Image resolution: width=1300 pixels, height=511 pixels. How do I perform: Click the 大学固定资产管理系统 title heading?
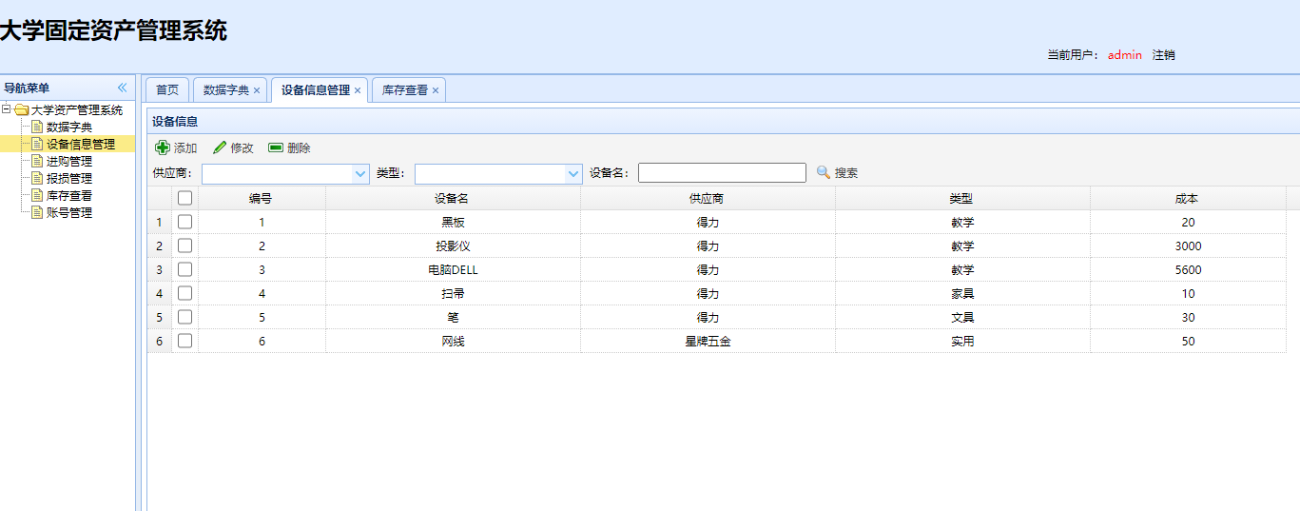(113, 30)
